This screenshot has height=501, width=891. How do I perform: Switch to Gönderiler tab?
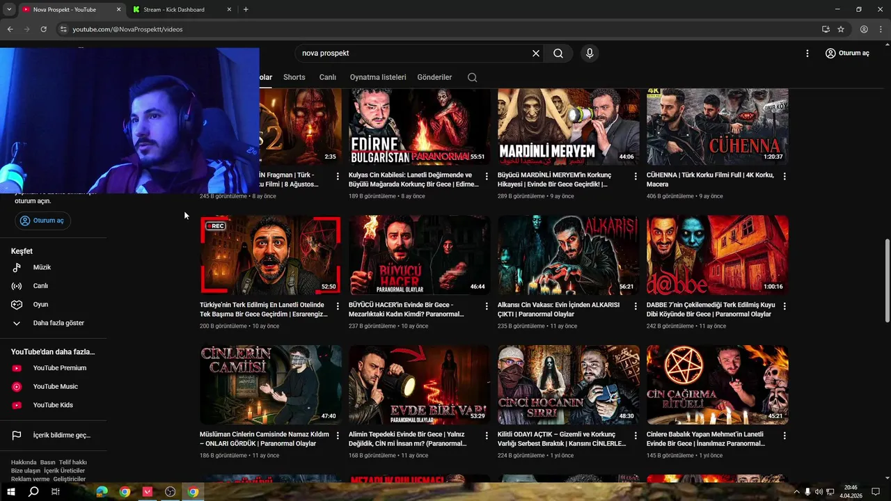click(434, 77)
